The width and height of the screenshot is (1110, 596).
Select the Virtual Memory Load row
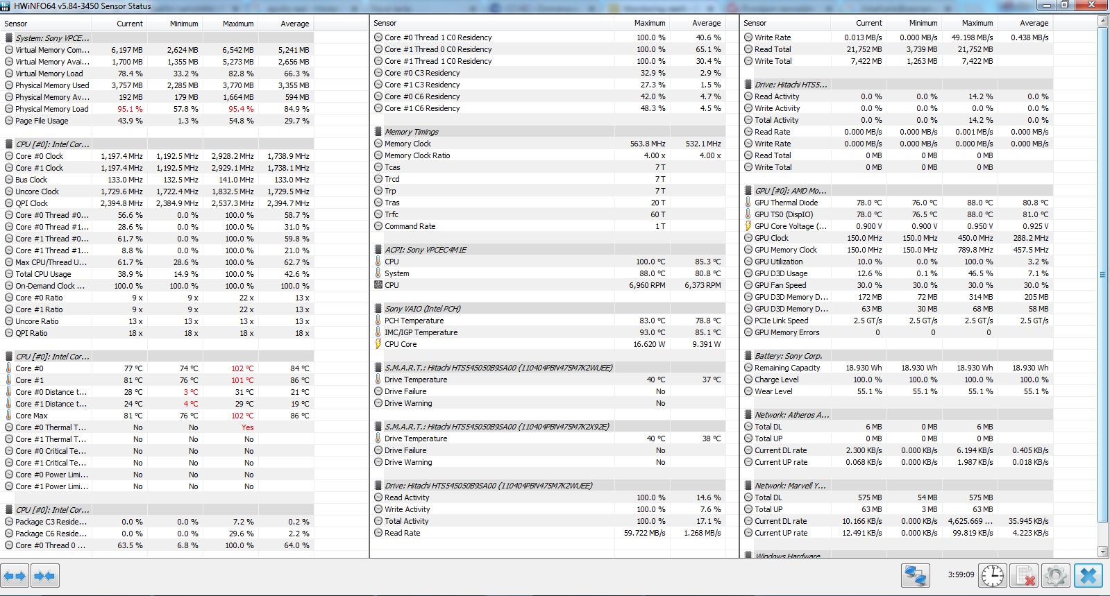coord(158,74)
